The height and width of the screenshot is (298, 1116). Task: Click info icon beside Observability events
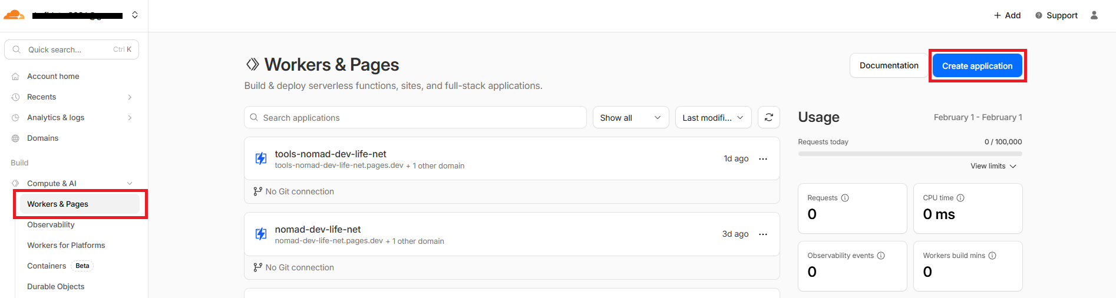(881, 256)
